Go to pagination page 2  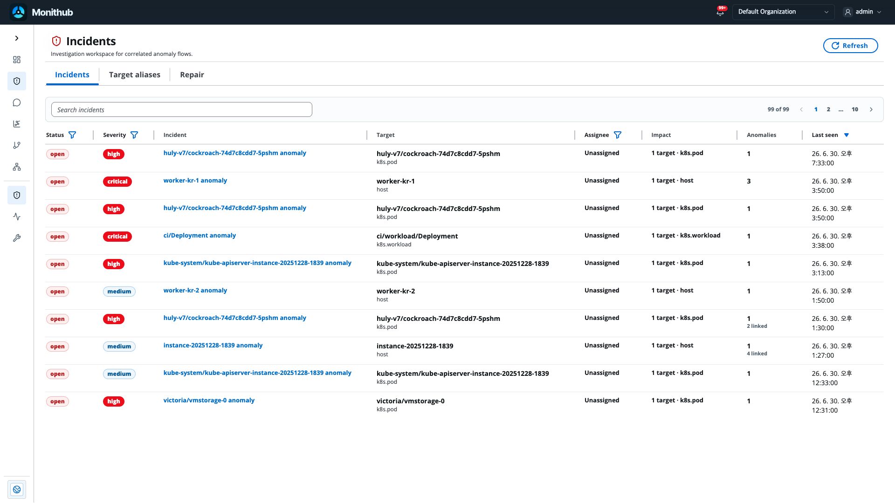pos(828,109)
